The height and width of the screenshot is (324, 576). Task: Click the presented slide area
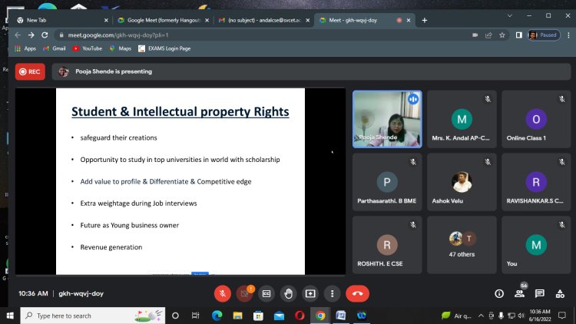pos(180,181)
